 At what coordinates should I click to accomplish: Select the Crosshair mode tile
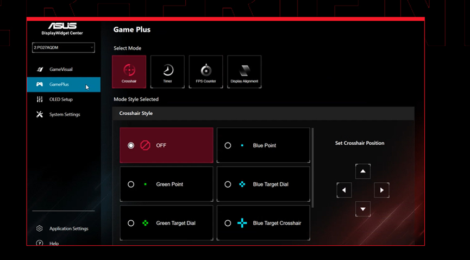(x=129, y=72)
